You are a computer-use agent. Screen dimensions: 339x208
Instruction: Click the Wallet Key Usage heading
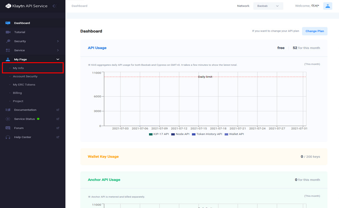click(x=103, y=157)
